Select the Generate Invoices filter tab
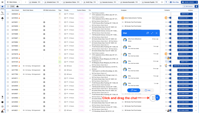Image resolution: width=199 pixels, height=113 pixels. point(109,2)
